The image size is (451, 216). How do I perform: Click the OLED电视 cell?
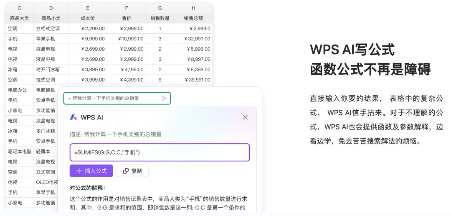(46, 182)
